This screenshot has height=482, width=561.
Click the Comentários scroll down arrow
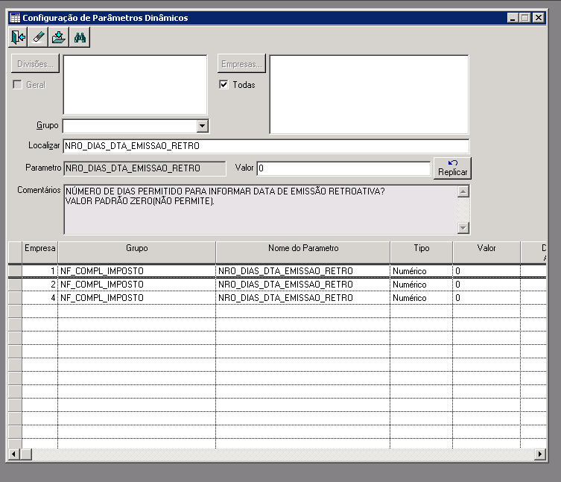pos(463,227)
